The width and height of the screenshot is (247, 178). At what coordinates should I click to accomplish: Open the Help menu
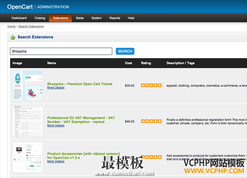pos(131,18)
